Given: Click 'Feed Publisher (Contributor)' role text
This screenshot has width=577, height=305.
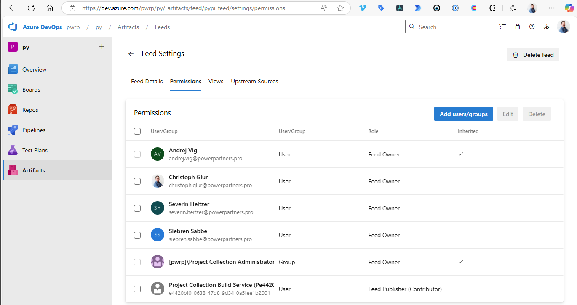Looking at the screenshot, I should tap(405, 289).
